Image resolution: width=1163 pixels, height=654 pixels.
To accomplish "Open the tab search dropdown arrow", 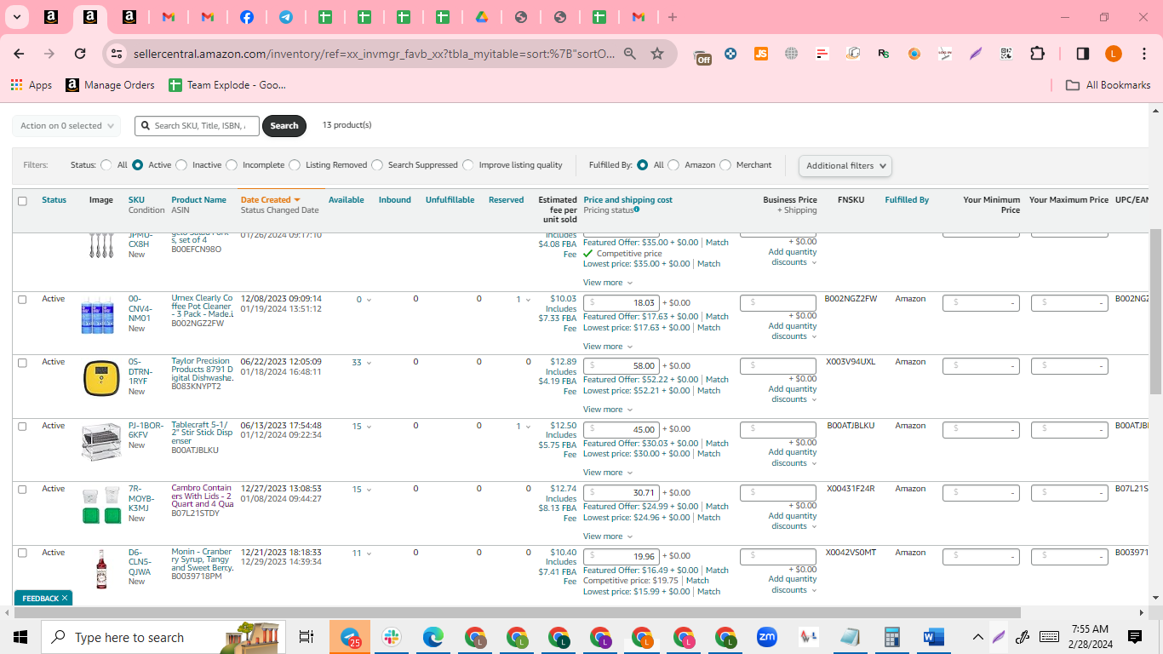I will 17,17.
